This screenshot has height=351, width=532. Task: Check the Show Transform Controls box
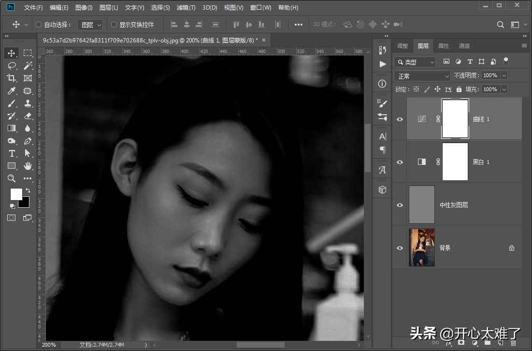point(114,25)
